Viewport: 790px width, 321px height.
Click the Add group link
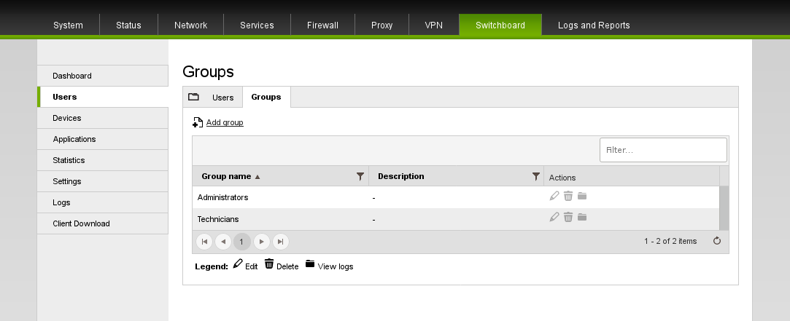(x=224, y=122)
